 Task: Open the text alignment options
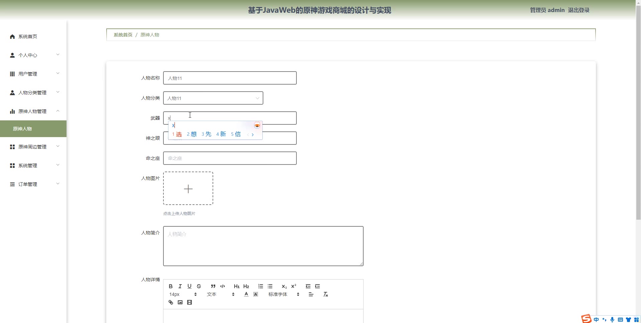311,294
